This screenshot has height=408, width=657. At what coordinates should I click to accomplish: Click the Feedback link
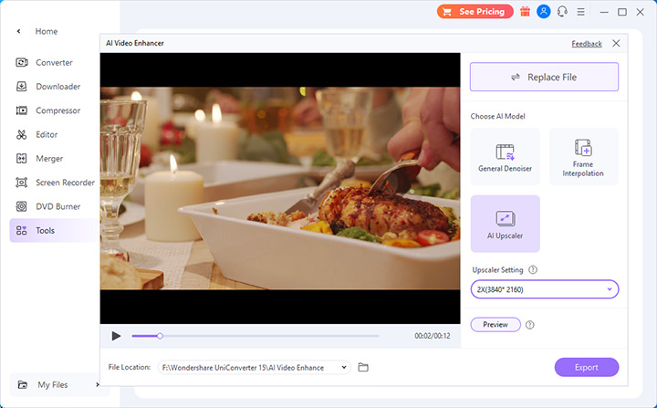[x=587, y=44]
